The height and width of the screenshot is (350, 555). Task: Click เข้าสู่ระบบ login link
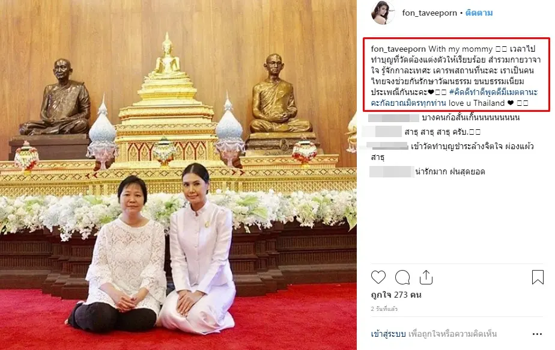388,334
